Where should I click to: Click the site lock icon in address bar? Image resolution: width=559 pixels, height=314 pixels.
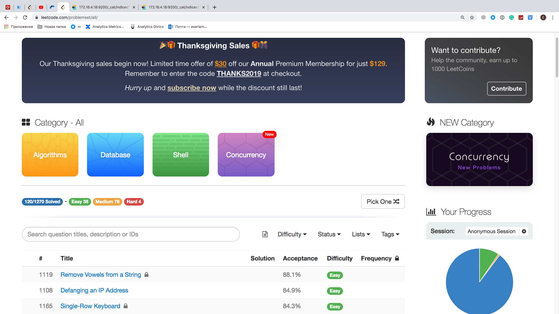click(36, 17)
